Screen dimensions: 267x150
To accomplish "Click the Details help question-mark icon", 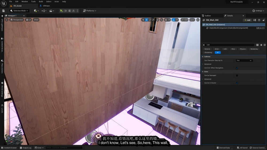I will point(259,20).
